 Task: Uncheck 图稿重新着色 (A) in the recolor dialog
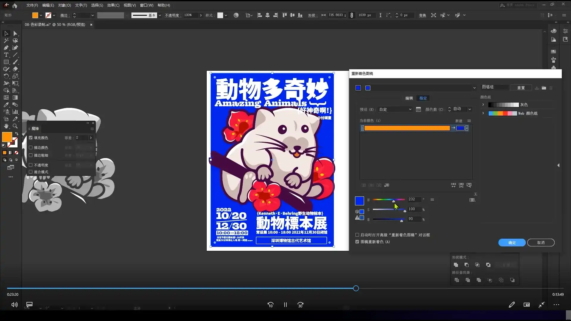click(x=357, y=242)
